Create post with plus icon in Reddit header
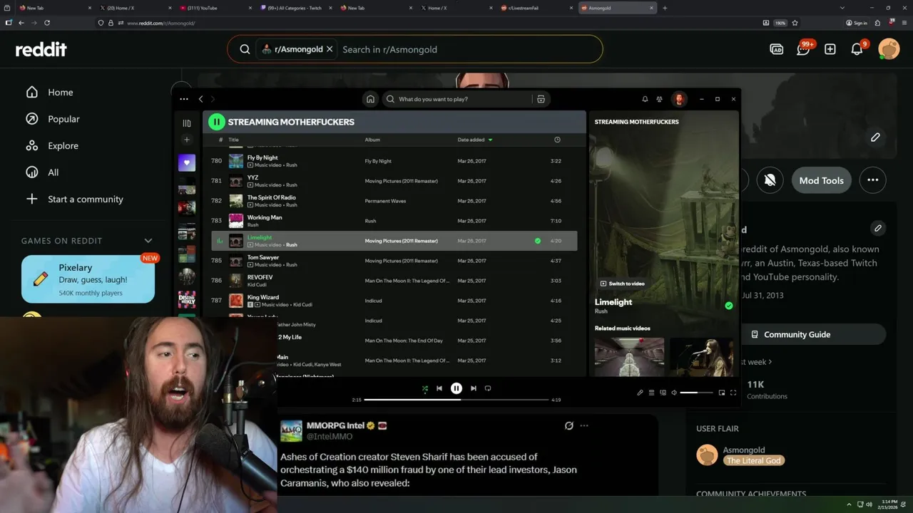This screenshot has height=513, width=913. point(830,49)
